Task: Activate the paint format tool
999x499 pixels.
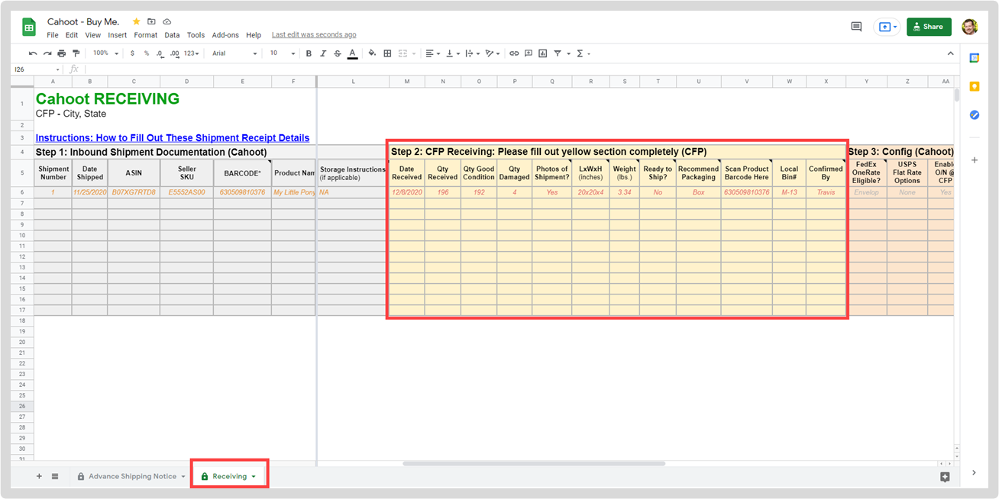Action: [x=76, y=53]
